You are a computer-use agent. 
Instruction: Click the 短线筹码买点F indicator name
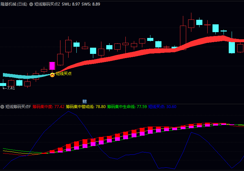[18, 107]
